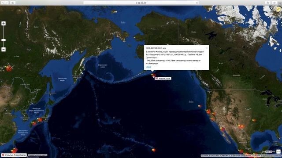Go forward using Safari forward arrow

[7, 3]
